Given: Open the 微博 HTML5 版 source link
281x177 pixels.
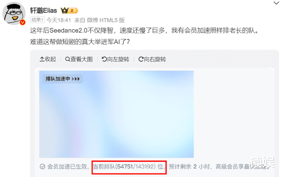Looking at the screenshot, I should coord(106,20).
